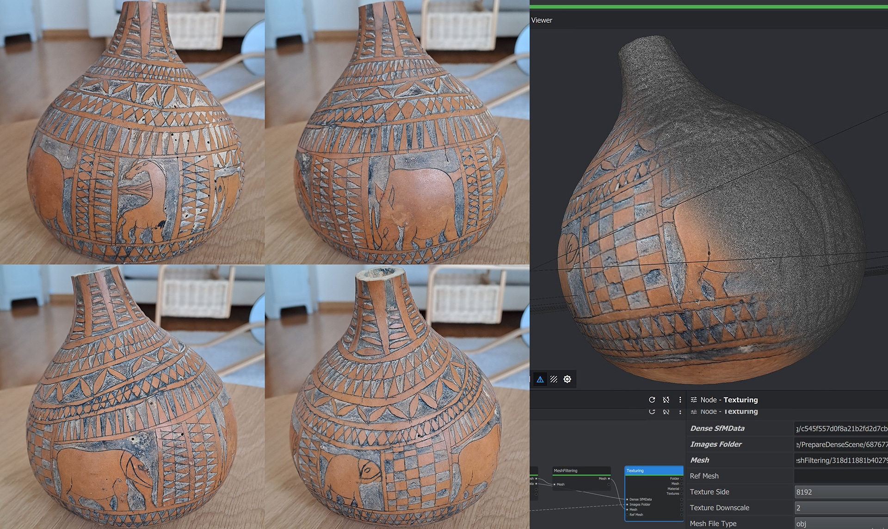Screen dimensions: 888x529
Task: Click Dense SfMData input pin on Texturing node
Action: pos(627,499)
